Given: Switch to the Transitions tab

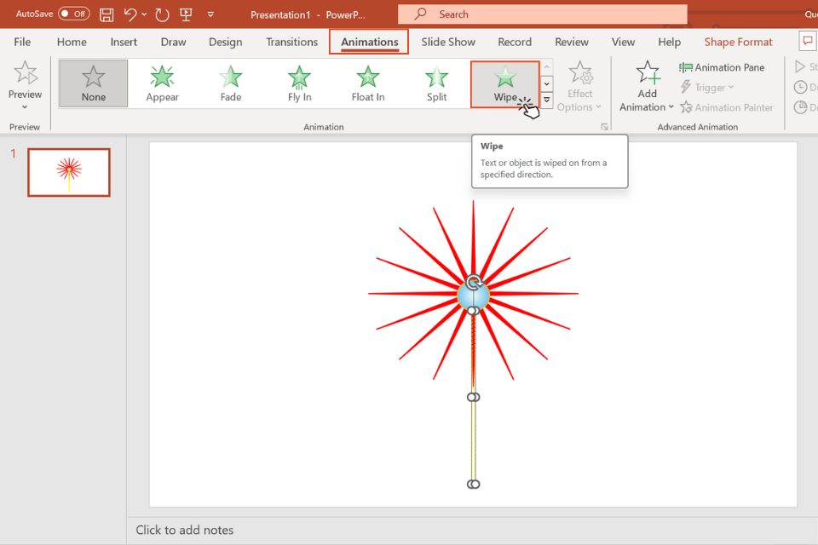Looking at the screenshot, I should click(x=291, y=42).
